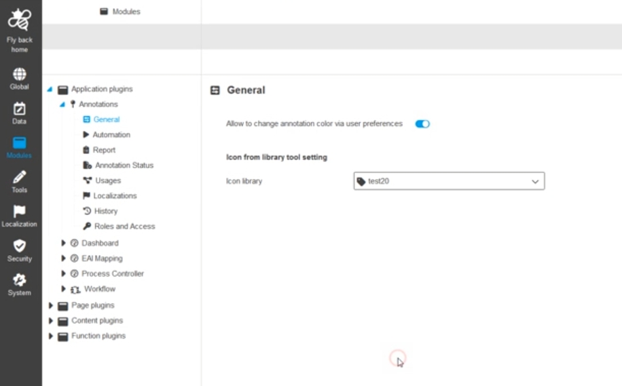Expand the Workflow tree node

click(64, 289)
